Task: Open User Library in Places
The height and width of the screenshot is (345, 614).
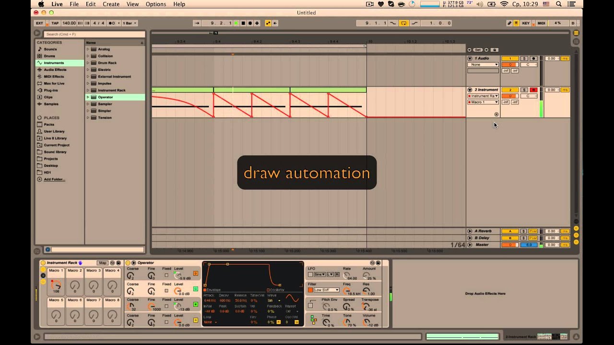Action: (x=54, y=131)
